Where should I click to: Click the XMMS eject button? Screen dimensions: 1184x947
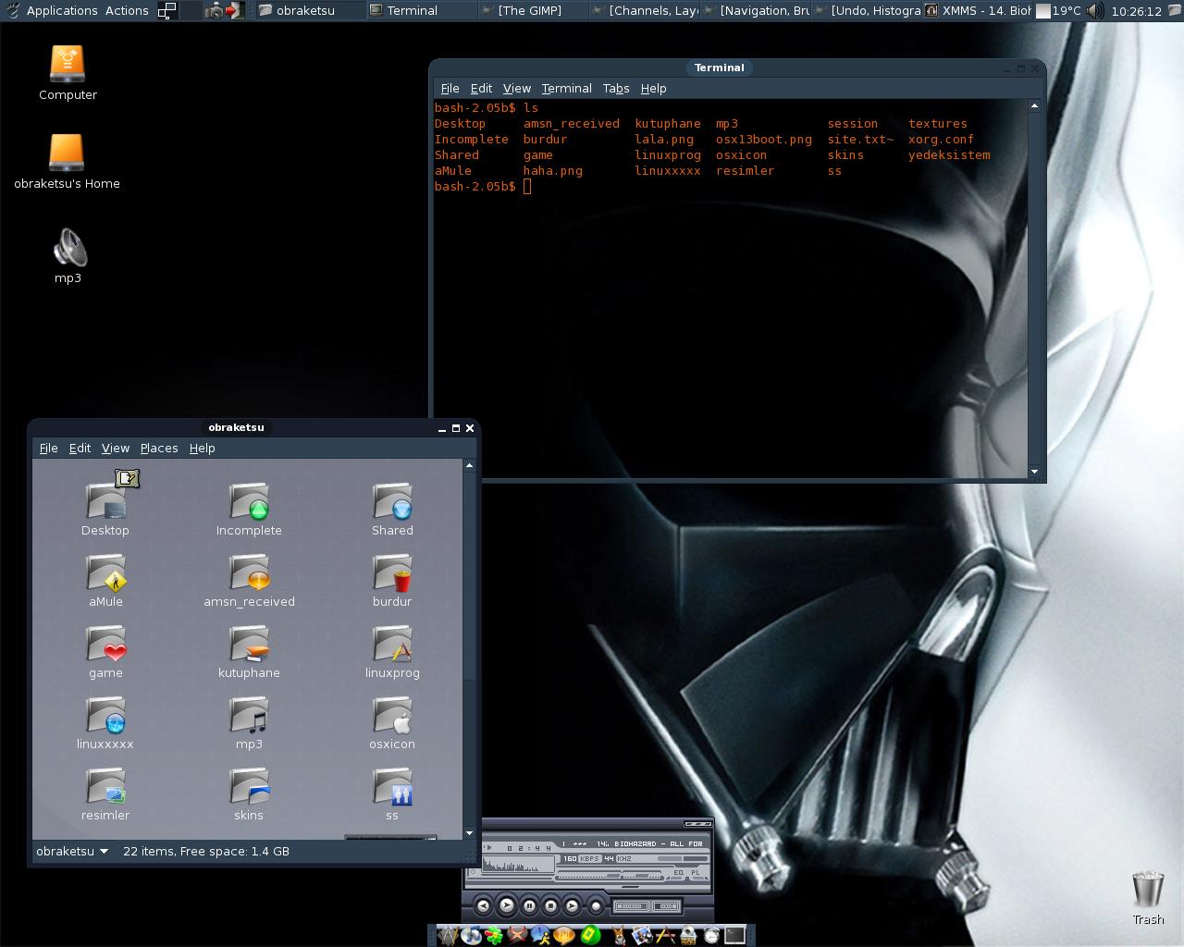click(x=596, y=905)
